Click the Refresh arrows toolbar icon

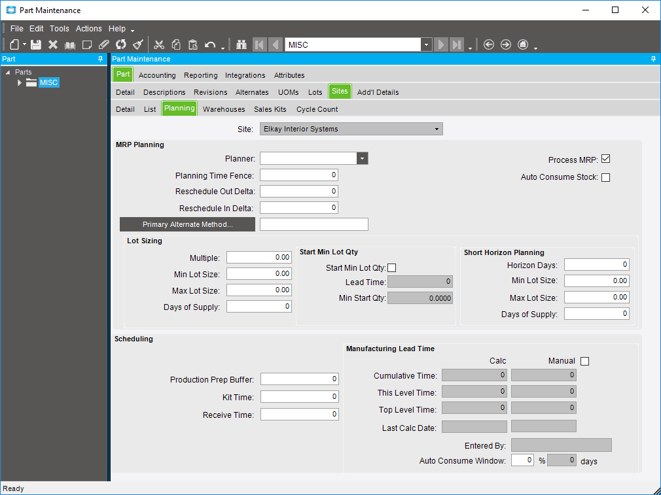point(121,44)
